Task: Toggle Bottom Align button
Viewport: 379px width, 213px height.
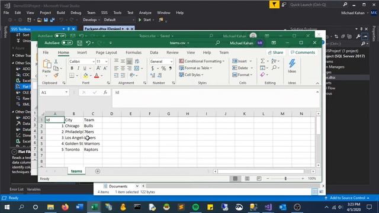Action: [129, 62]
